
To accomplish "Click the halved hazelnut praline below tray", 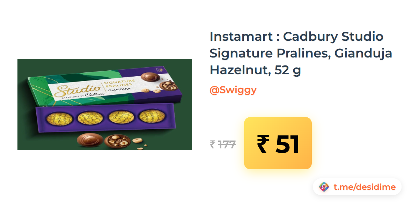I will click(118, 141).
